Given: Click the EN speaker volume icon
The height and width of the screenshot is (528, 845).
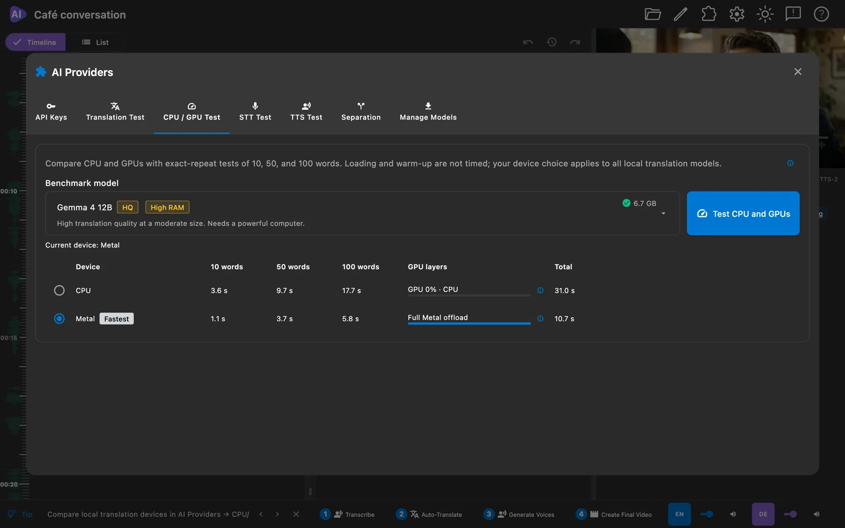Looking at the screenshot, I should [733, 514].
